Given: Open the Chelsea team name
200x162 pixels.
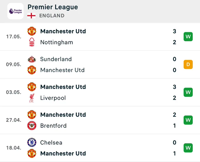Looking at the screenshot, I should (x=51, y=143).
